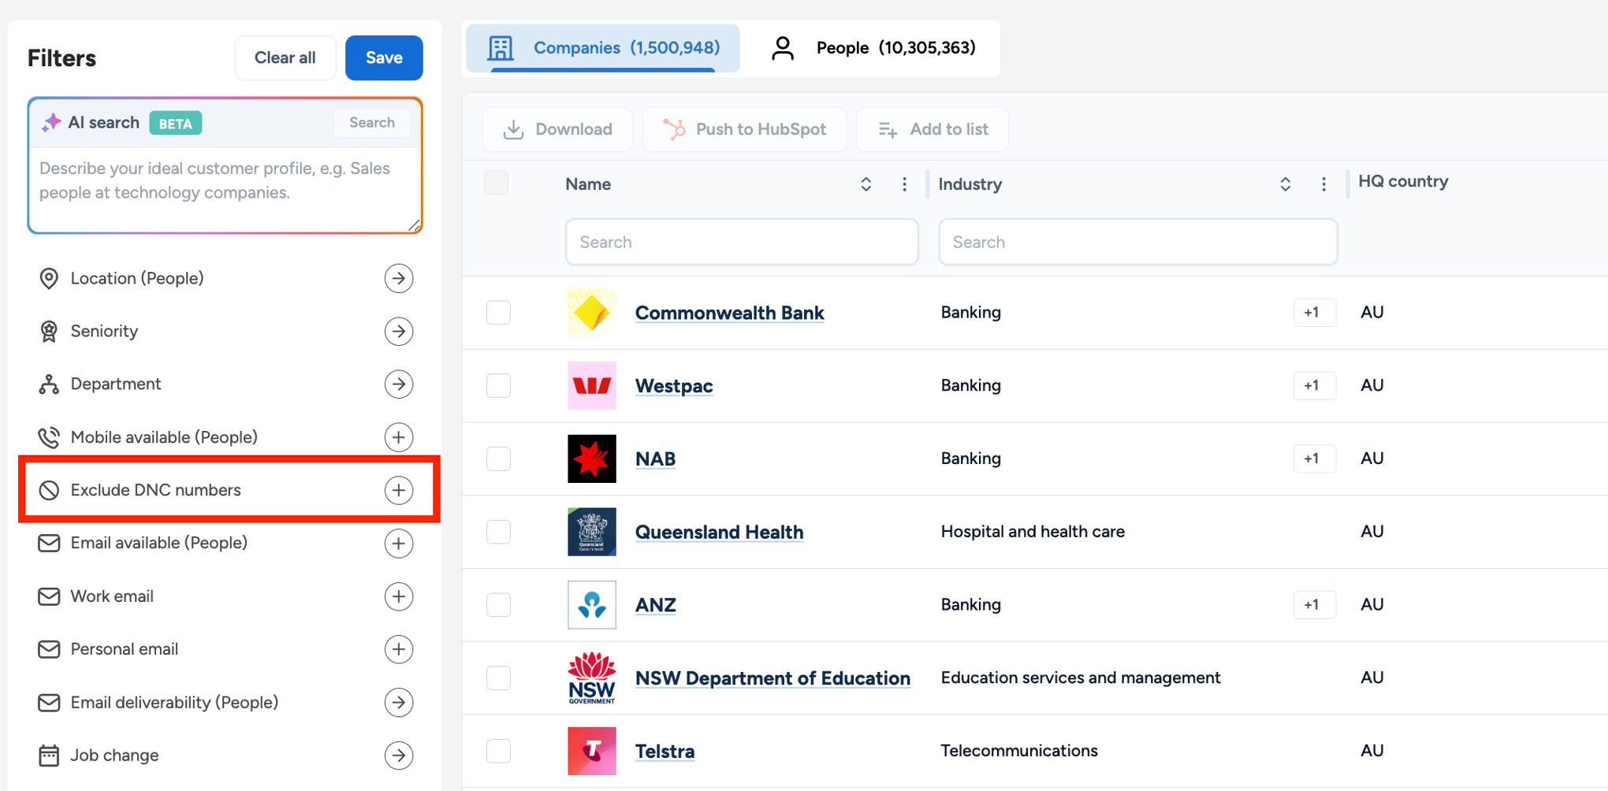The image size is (1608, 791).
Task: Switch to the People tab
Action: 873,48
